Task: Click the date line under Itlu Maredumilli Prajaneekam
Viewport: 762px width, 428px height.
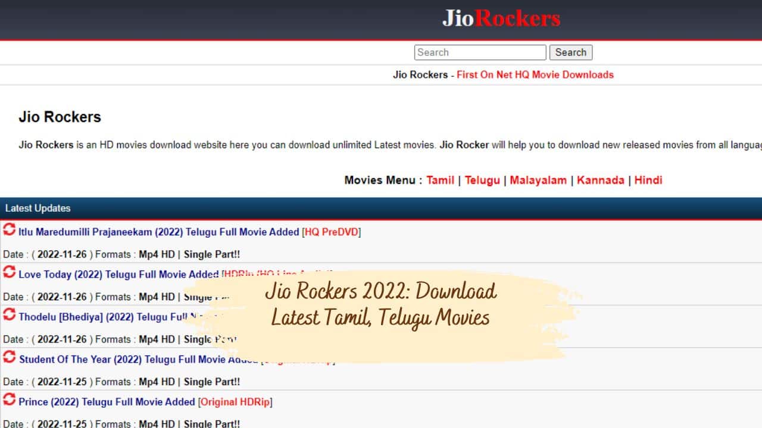Action: point(121,254)
